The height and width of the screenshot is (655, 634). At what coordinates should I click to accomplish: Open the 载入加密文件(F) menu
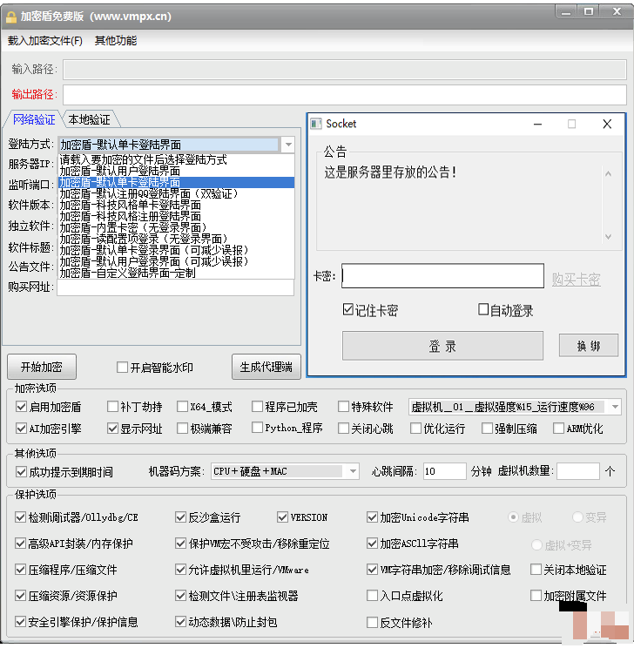coord(45,41)
